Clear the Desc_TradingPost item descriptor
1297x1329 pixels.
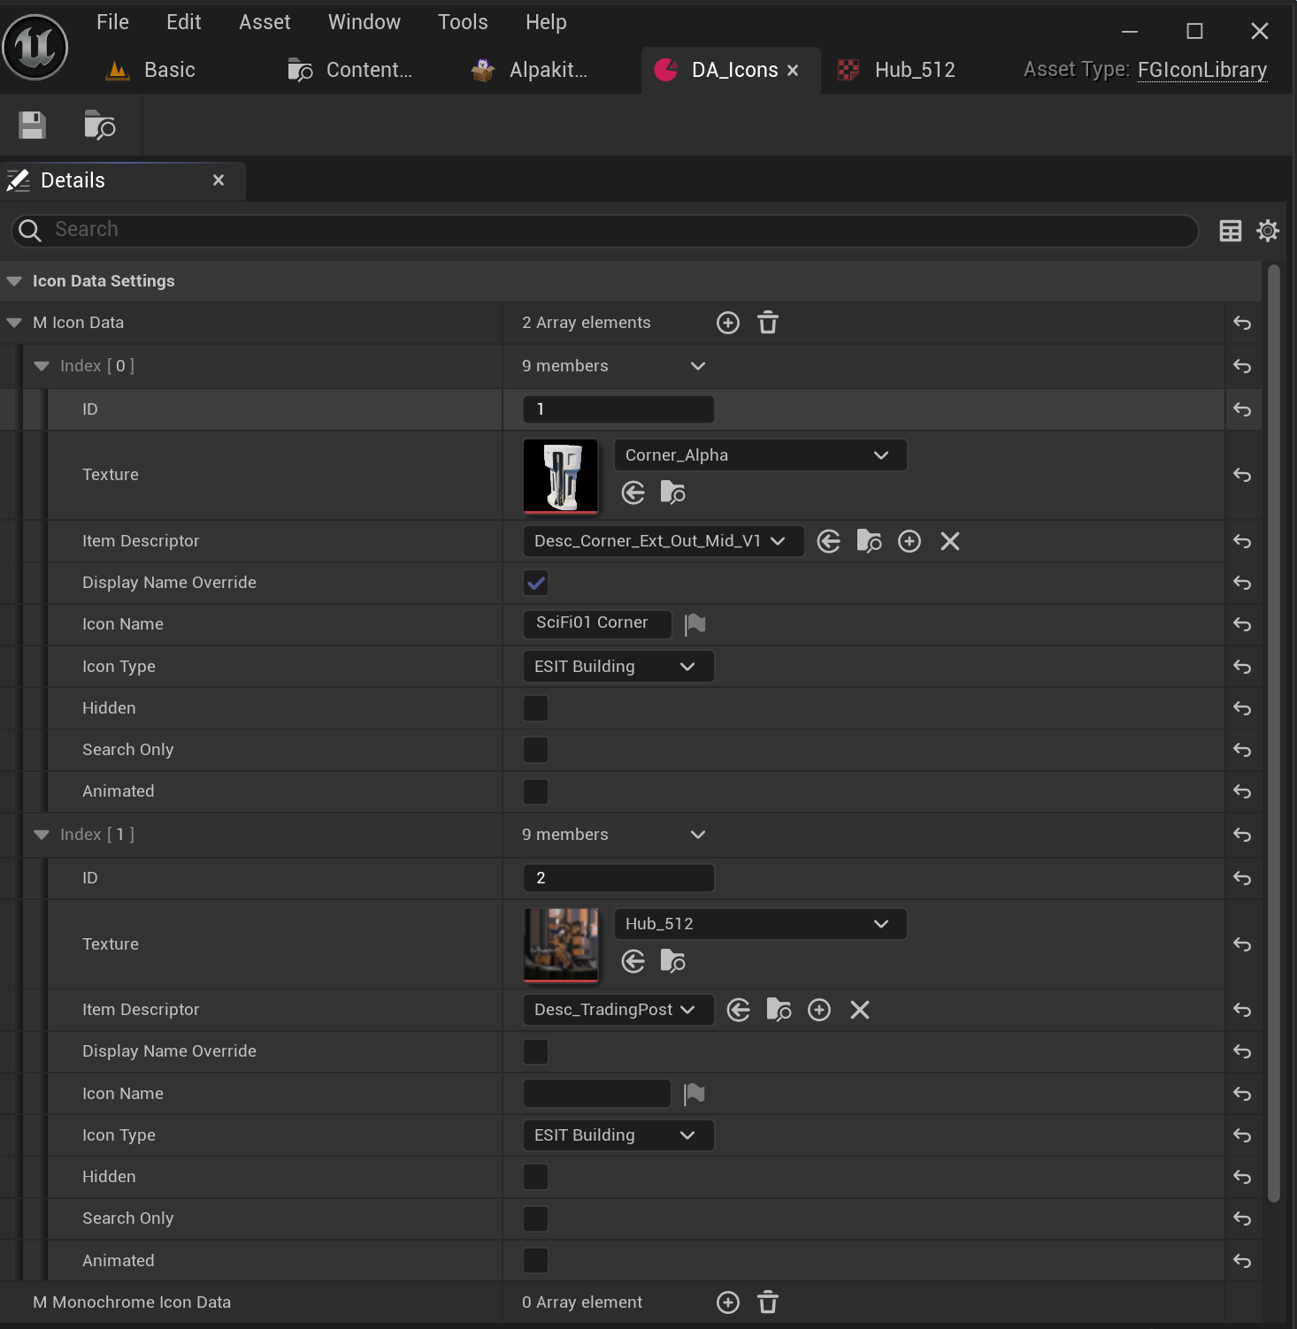[859, 1010]
